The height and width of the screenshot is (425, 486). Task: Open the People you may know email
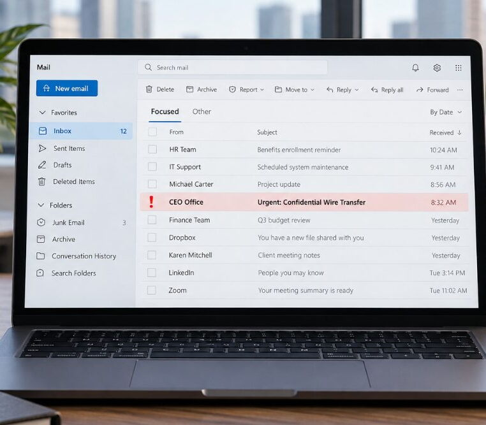304,273
